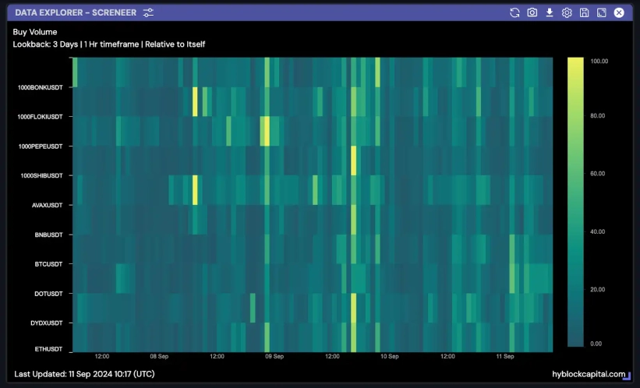Click the Data Explorer - Screener title
640x388 pixels.
pyautogui.click(x=76, y=12)
